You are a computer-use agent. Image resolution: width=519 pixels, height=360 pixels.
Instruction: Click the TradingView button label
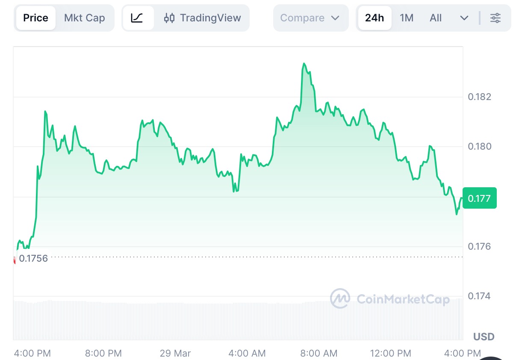[x=210, y=18]
